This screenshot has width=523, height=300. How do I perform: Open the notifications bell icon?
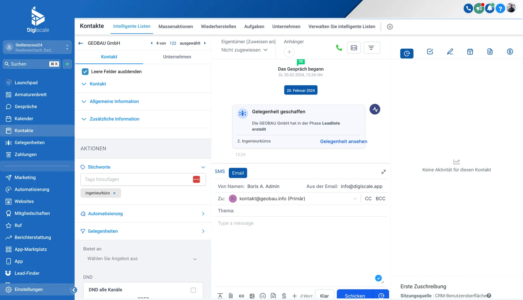[x=490, y=8]
